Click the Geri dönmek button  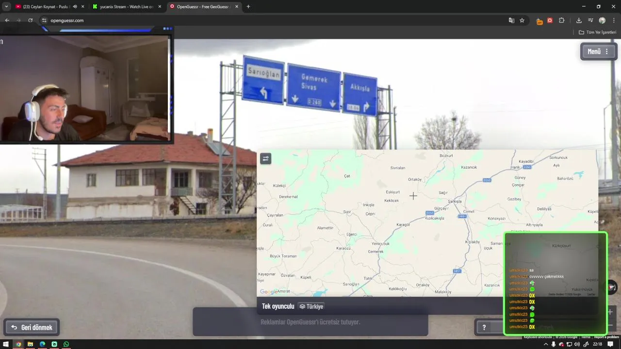[32, 327]
